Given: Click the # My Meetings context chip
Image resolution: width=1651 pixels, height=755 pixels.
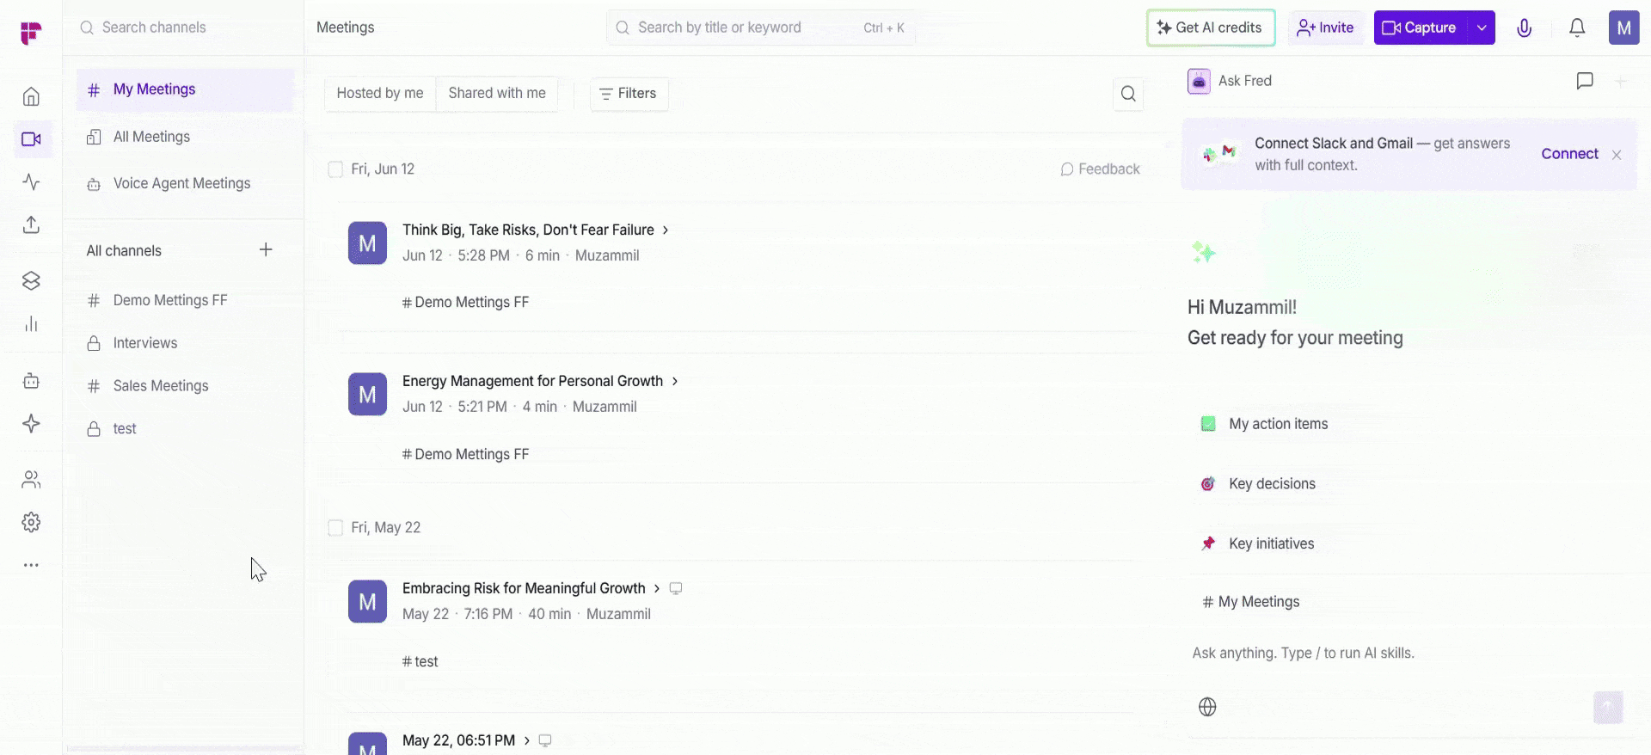Looking at the screenshot, I should point(1251,602).
